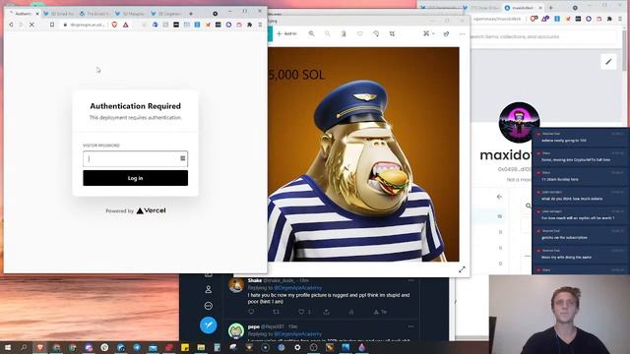630x354 pixels.
Task: Switch to the fifth Twitter tab
Action: pos(165,14)
